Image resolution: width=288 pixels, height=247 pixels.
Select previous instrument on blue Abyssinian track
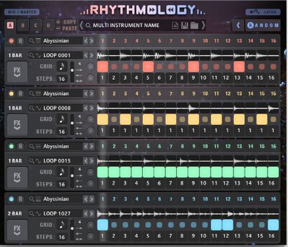[85, 199]
